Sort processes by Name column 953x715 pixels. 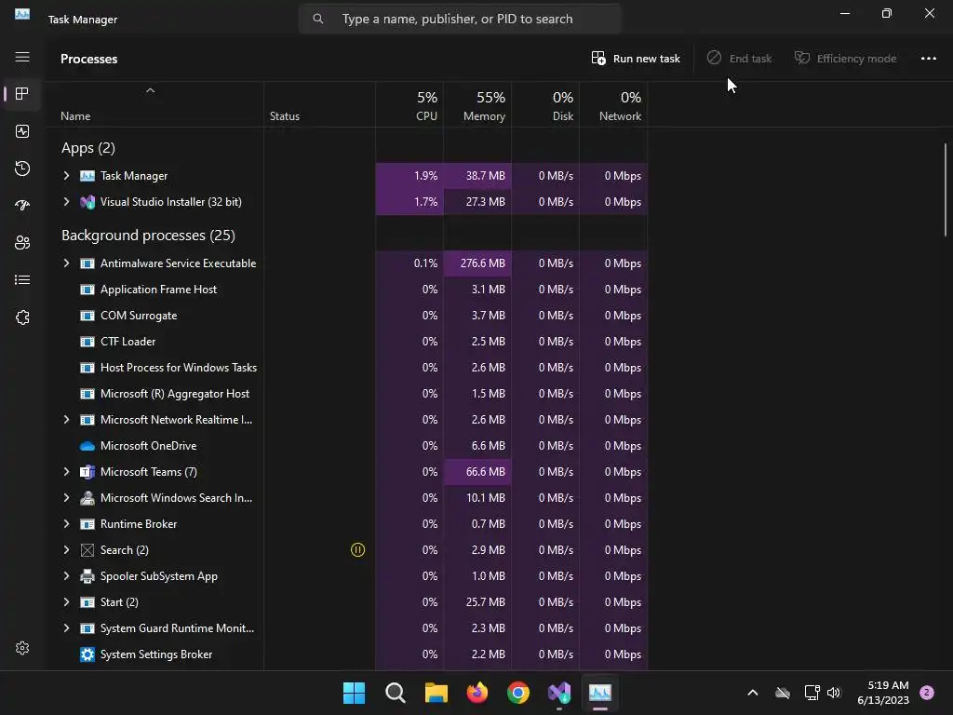coord(155,105)
